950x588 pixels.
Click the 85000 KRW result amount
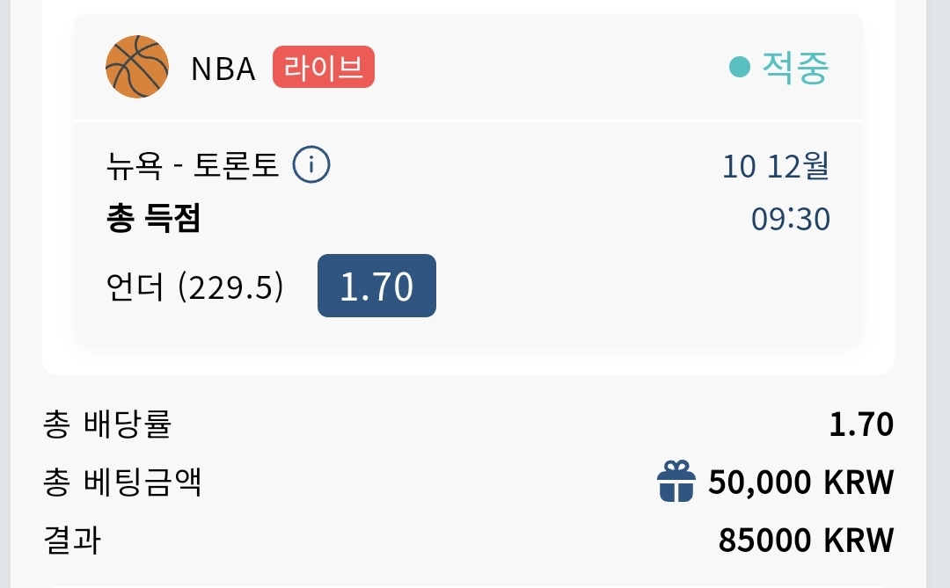[807, 541]
